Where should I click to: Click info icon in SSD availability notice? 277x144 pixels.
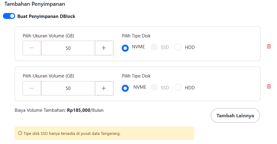click(20, 133)
